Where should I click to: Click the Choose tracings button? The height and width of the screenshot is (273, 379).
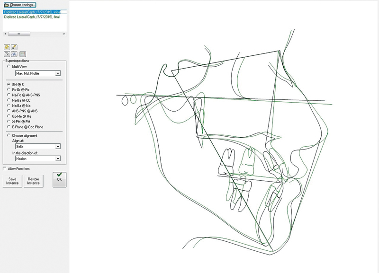click(20, 5)
